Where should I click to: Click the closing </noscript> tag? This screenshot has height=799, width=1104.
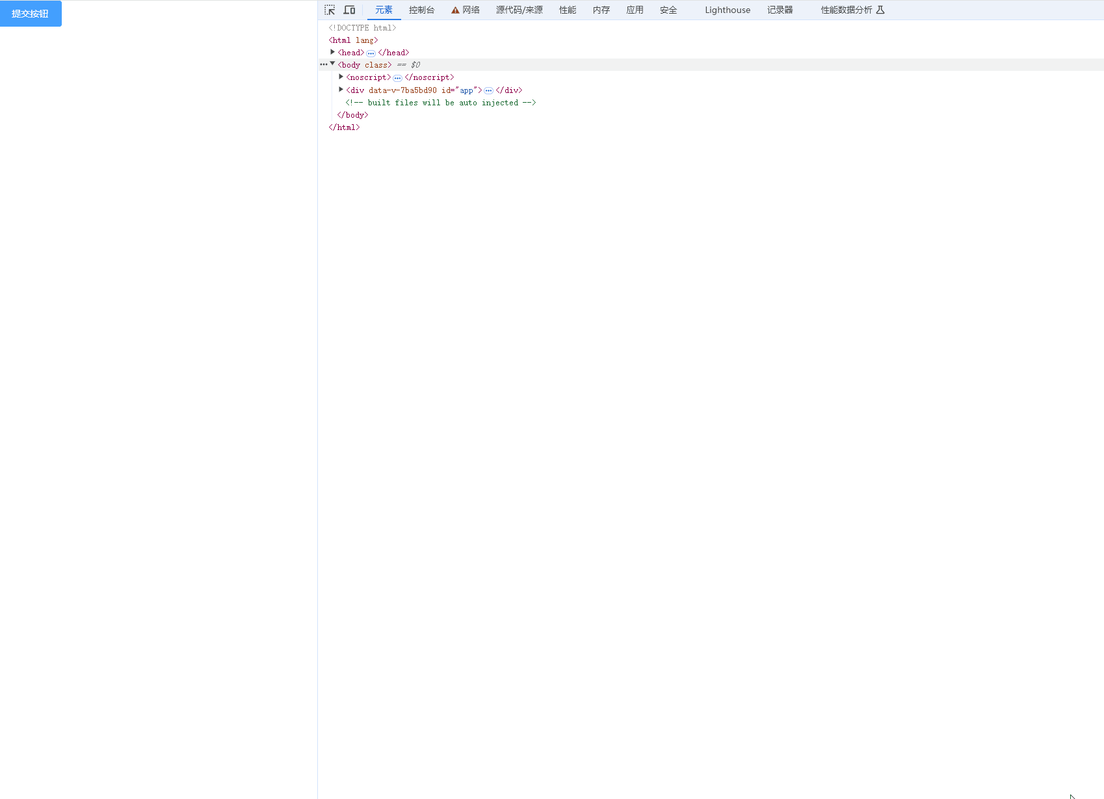(x=429, y=77)
